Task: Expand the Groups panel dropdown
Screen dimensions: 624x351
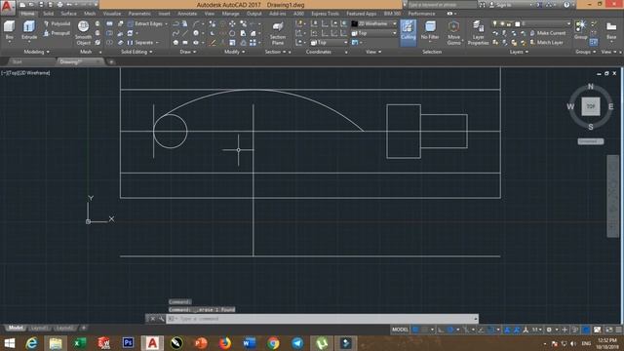Action: point(585,52)
